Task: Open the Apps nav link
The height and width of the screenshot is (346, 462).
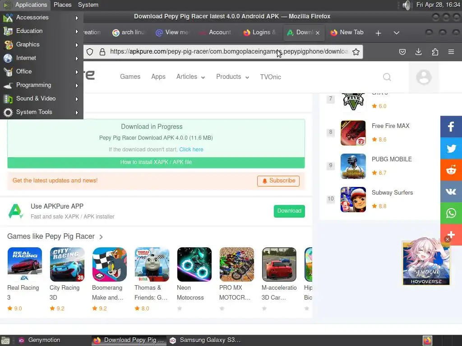Action: pyautogui.click(x=158, y=77)
